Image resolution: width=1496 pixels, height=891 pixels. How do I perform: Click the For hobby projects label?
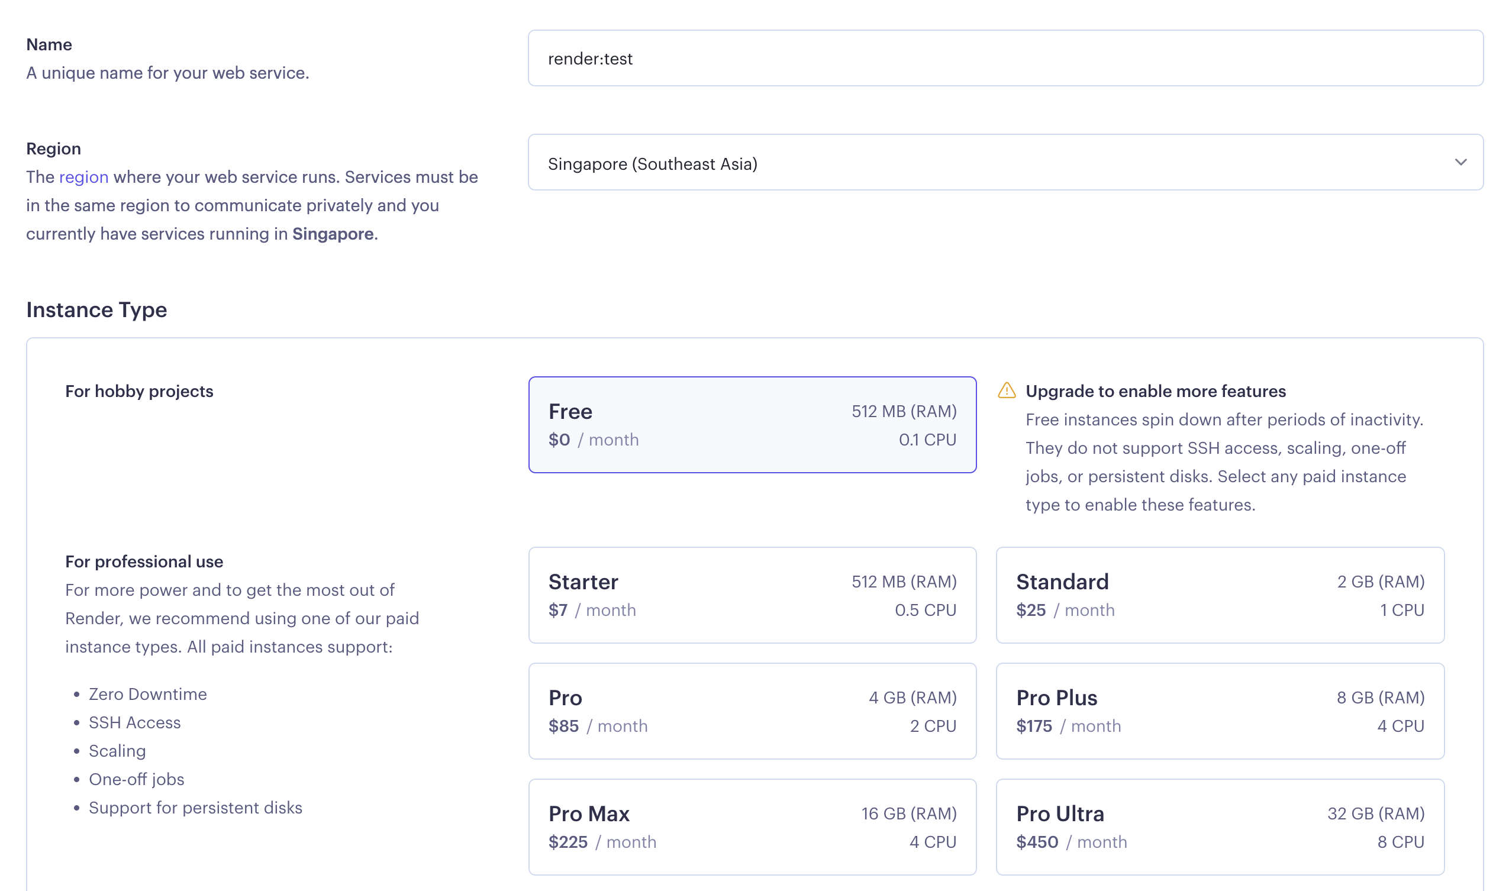(x=139, y=391)
